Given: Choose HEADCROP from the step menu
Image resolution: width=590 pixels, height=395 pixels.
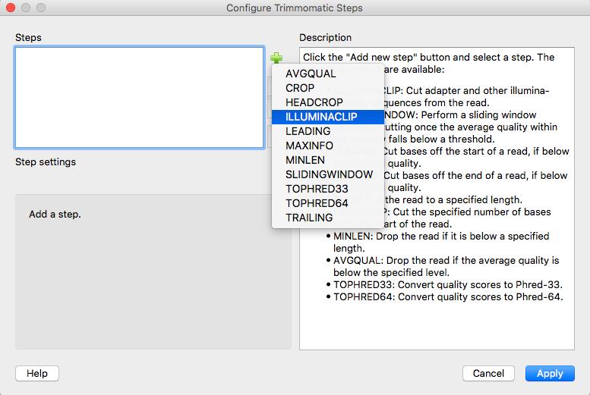Looking at the screenshot, I should point(328,102).
